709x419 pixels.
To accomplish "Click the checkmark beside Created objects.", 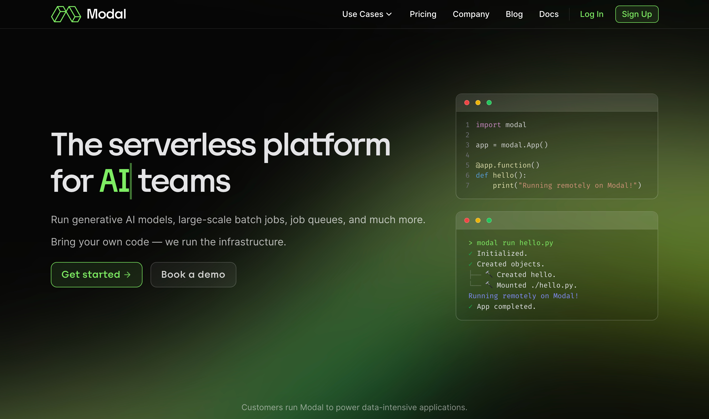I will point(470,264).
